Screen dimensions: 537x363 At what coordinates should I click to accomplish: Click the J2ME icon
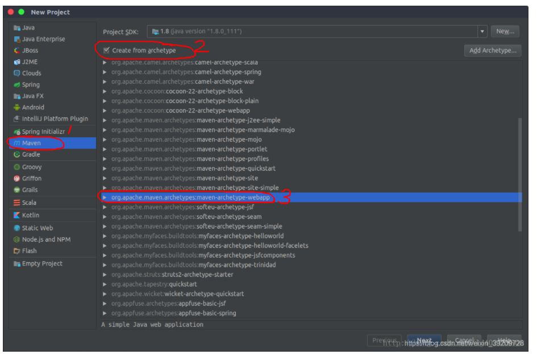17,62
